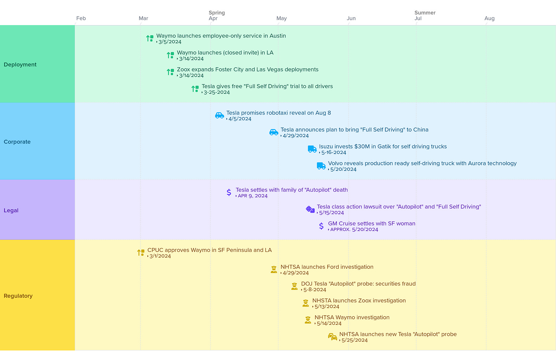Click the Apr month marker
Viewport: 556px width, 358px height.
pos(213,18)
